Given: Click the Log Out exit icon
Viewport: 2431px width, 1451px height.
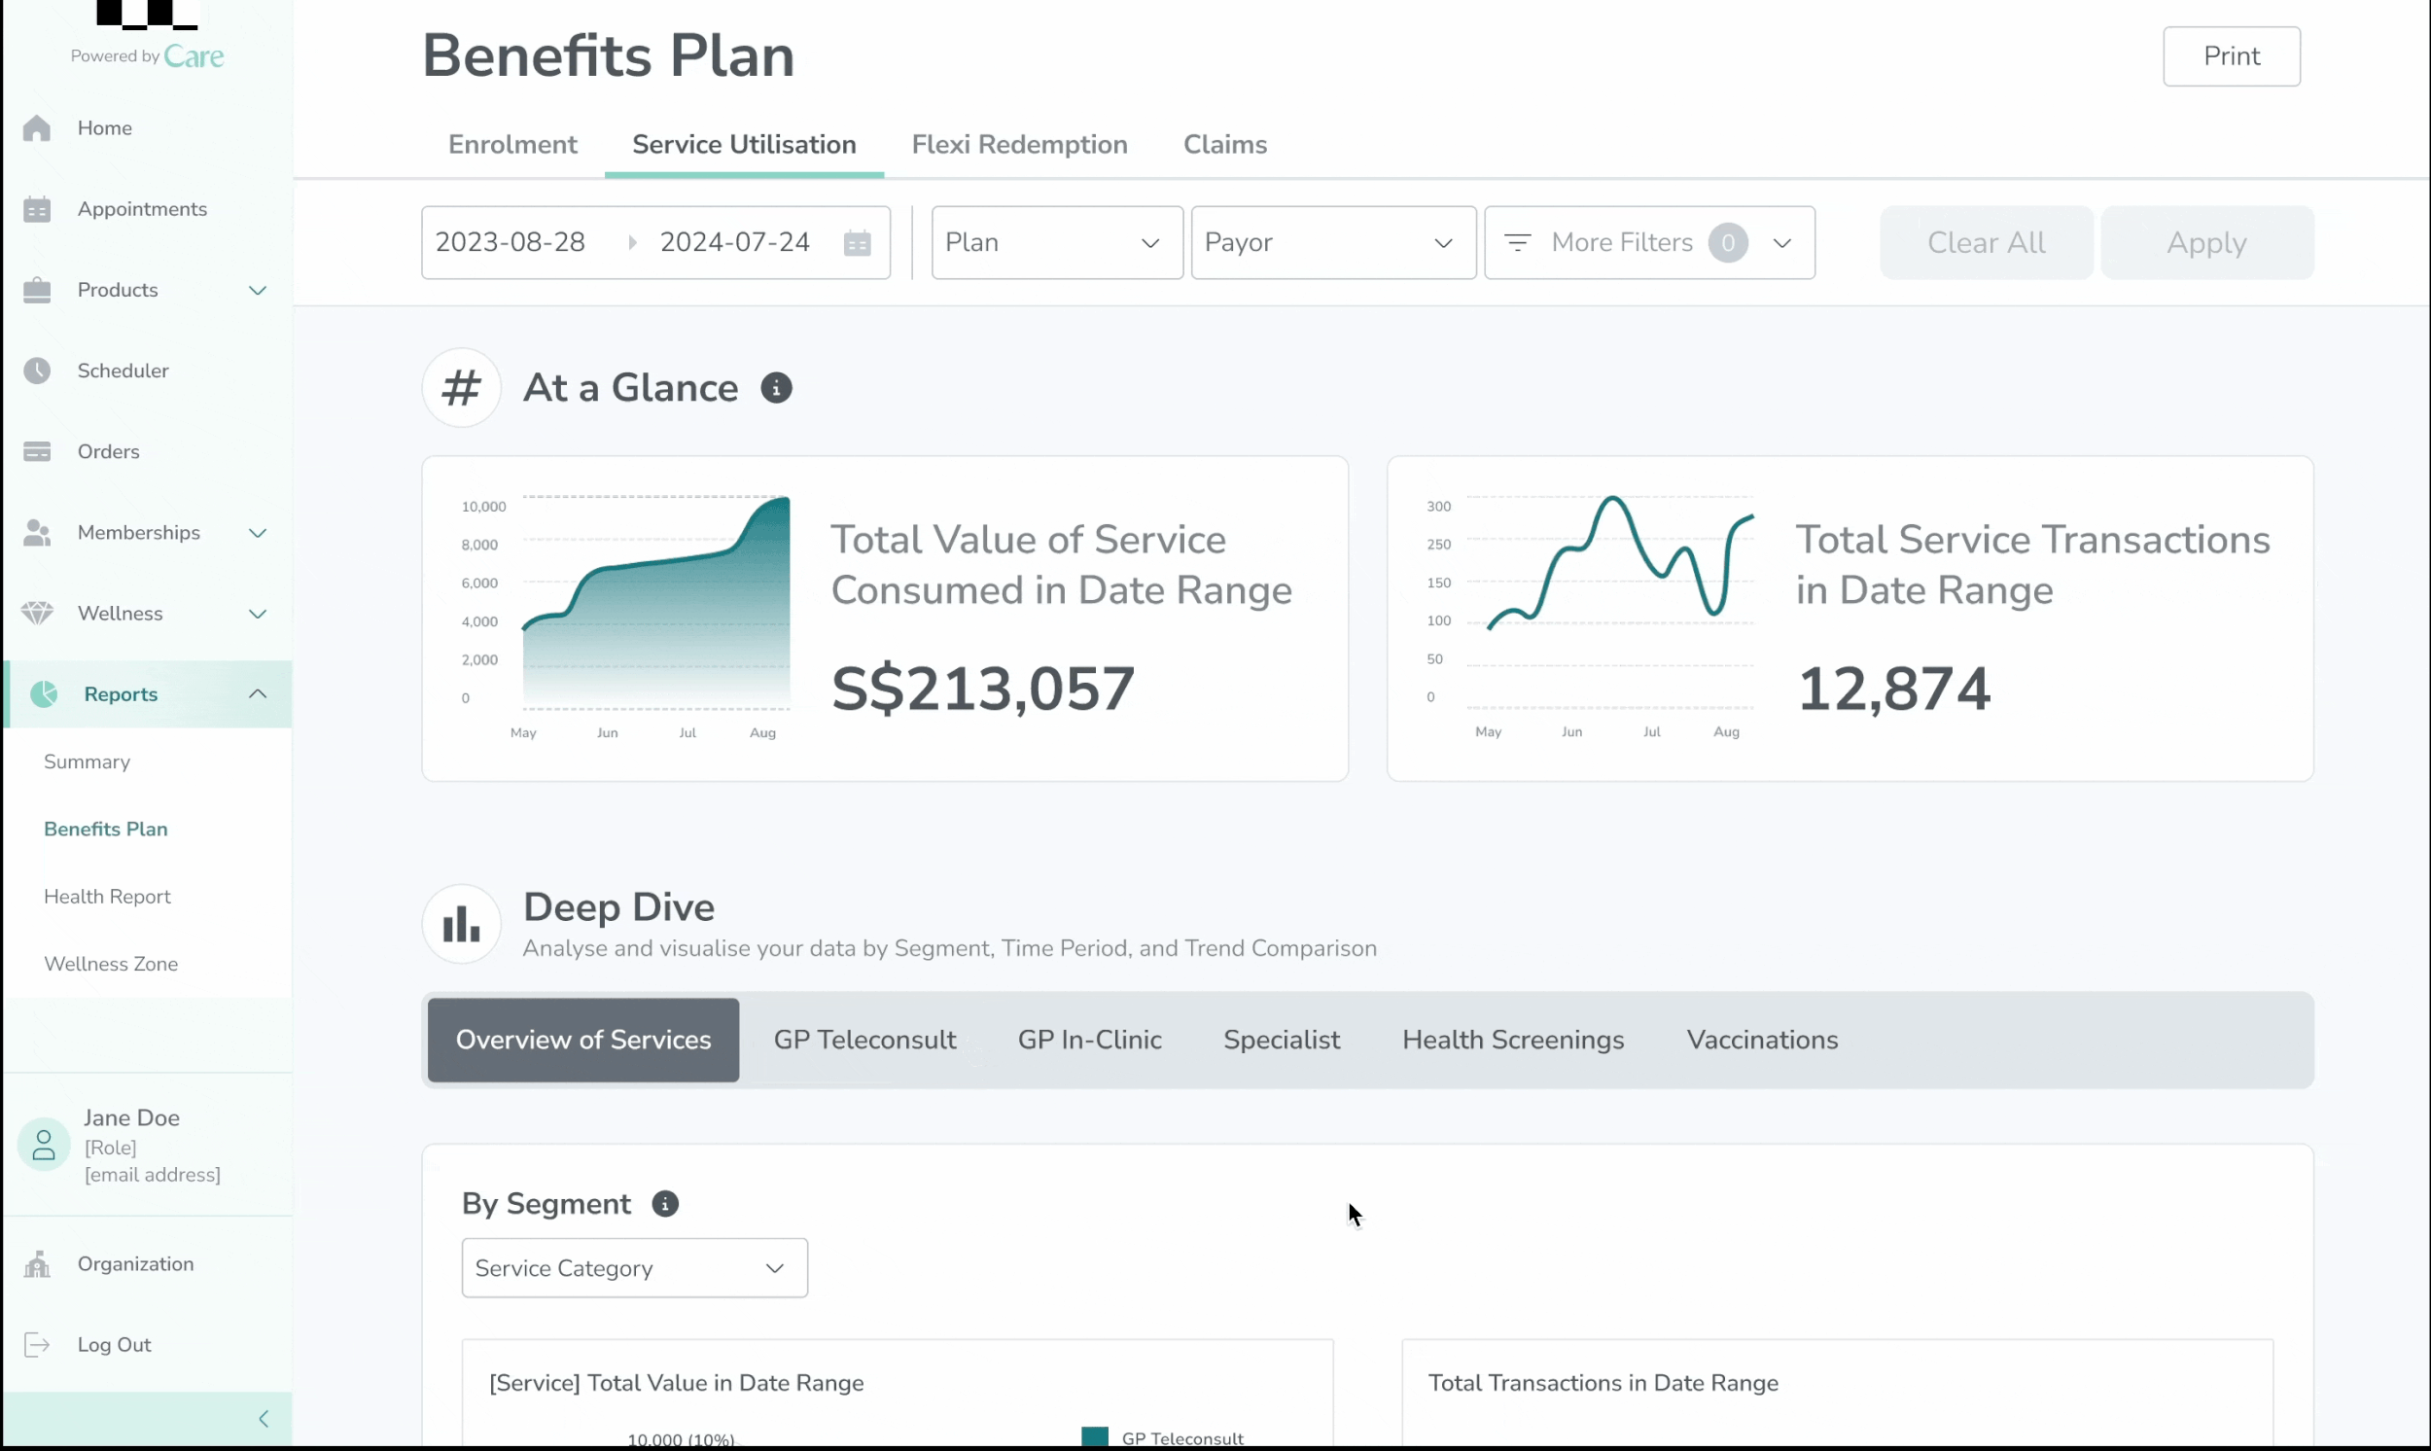Looking at the screenshot, I should [37, 1344].
